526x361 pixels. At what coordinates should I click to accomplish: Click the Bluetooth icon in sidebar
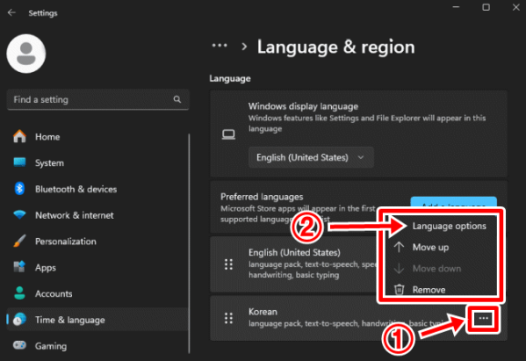(19, 189)
